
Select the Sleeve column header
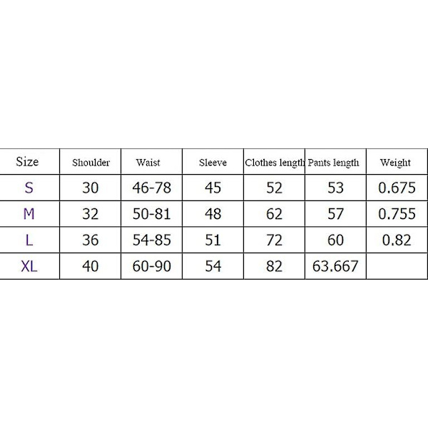(213, 162)
